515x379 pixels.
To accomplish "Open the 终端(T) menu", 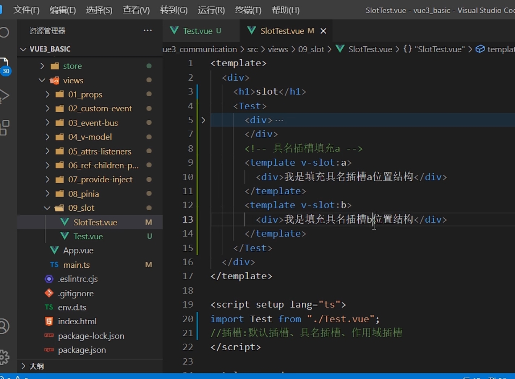I will pos(248,10).
